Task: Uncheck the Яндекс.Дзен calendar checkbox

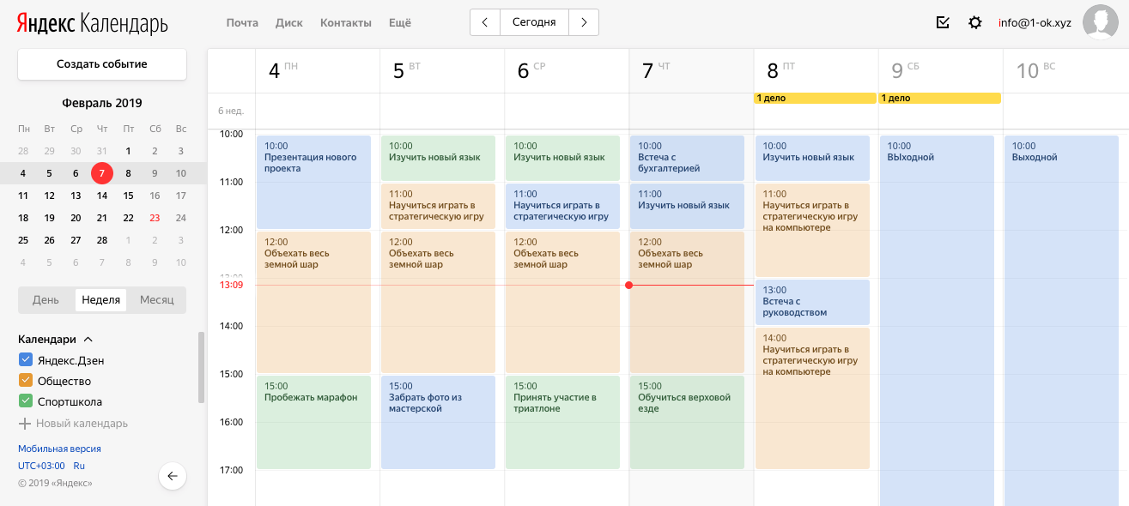Action: [25, 360]
